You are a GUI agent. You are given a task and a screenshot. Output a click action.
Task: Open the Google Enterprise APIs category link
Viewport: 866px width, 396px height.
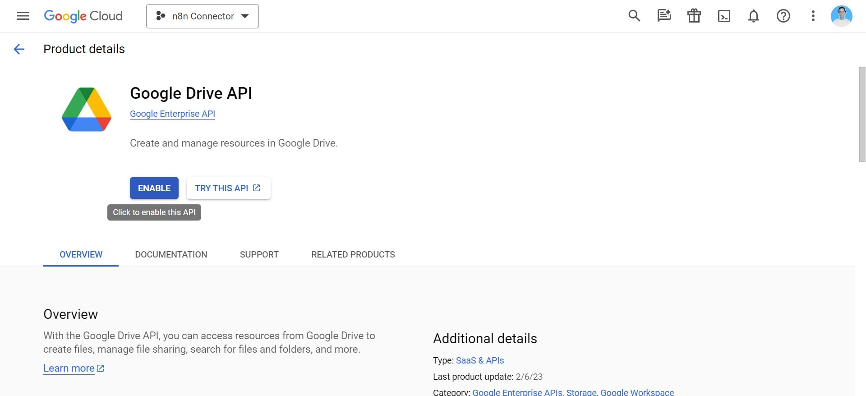517,392
